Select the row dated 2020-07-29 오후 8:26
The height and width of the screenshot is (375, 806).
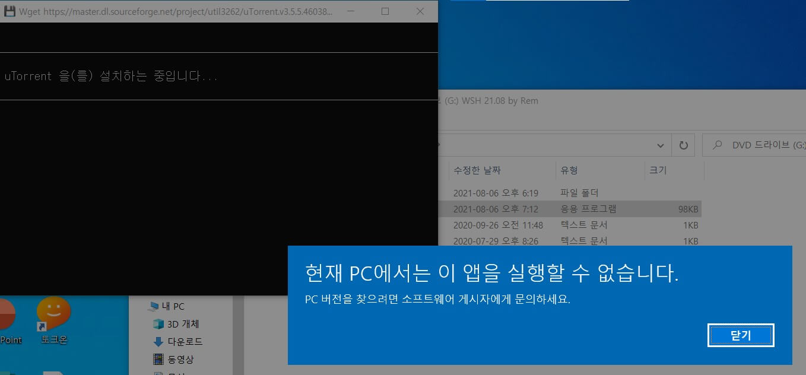pyautogui.click(x=570, y=241)
